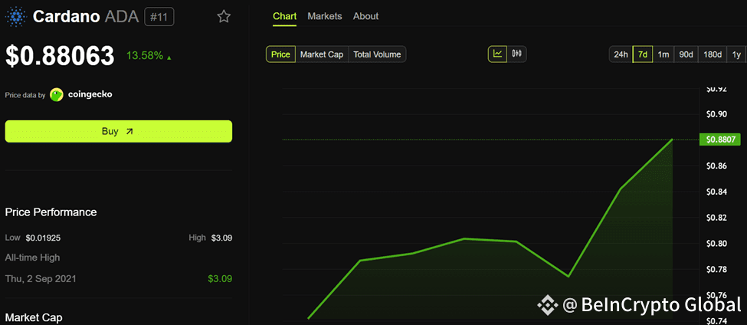747x325 pixels.
Task: Add Cardano to favorites with star icon
Action: tap(224, 17)
